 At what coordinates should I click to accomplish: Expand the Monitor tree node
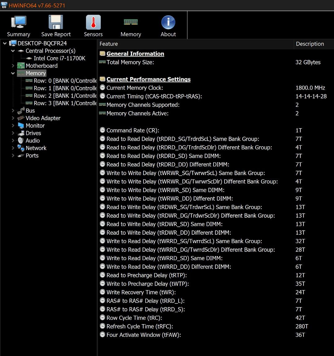coord(13,126)
